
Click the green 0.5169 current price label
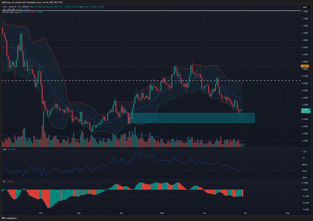pyautogui.click(x=305, y=110)
